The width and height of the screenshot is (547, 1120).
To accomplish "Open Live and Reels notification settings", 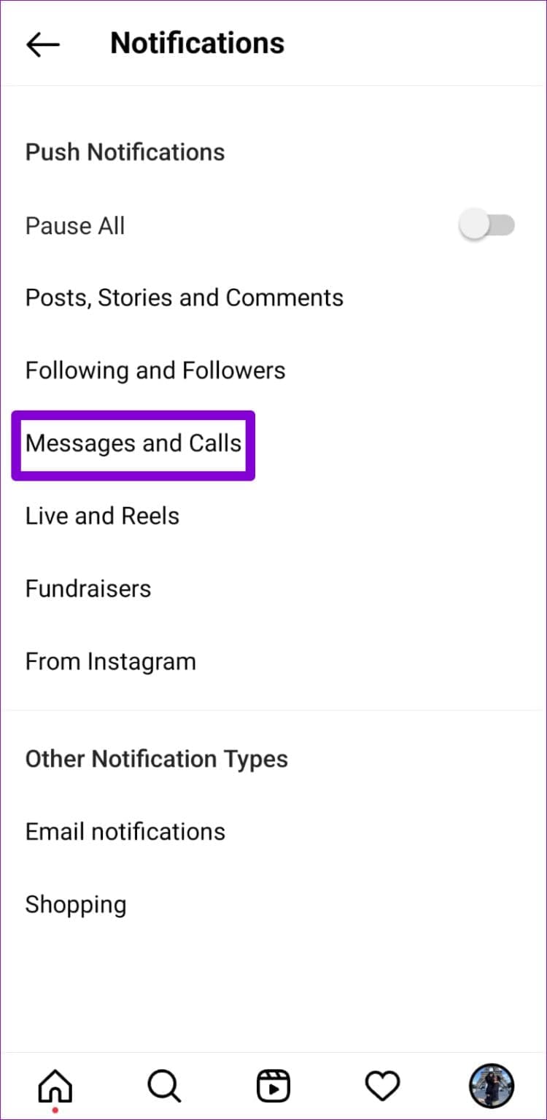I will [x=102, y=516].
